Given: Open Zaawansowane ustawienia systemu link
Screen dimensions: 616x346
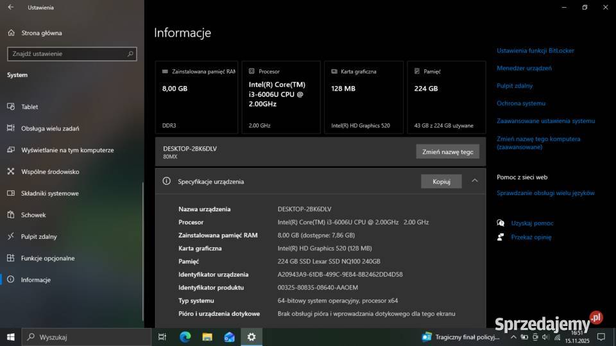Looking at the screenshot, I should pyautogui.click(x=545, y=121).
